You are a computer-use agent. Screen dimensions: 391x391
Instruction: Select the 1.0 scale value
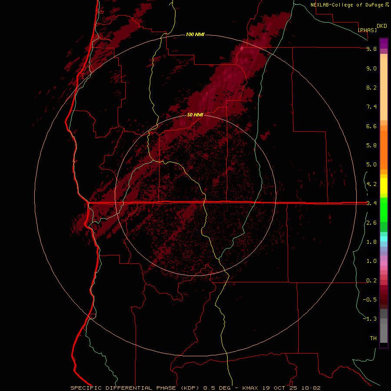click(x=371, y=261)
